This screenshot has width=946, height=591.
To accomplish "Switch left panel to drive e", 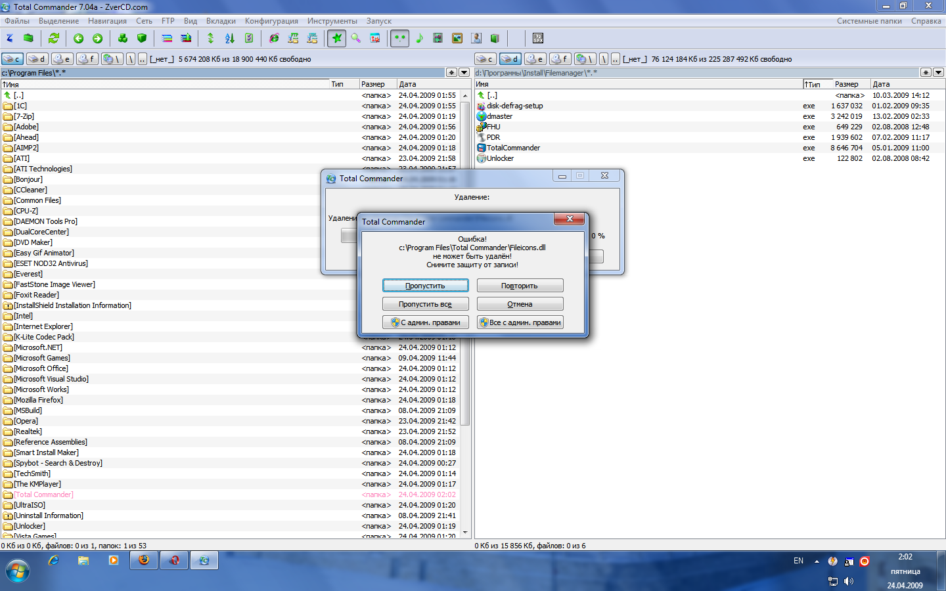I will coord(62,59).
